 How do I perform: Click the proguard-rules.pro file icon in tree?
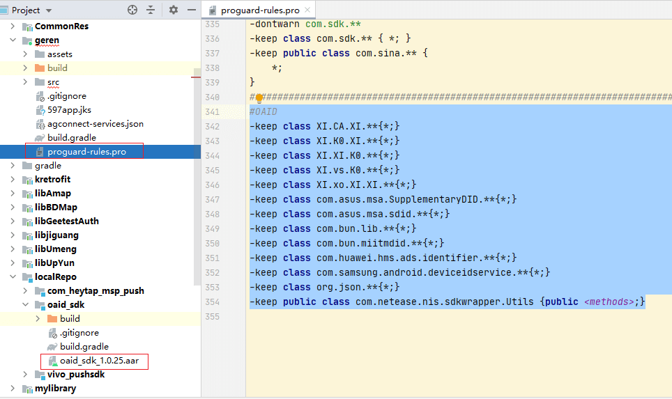(40, 152)
